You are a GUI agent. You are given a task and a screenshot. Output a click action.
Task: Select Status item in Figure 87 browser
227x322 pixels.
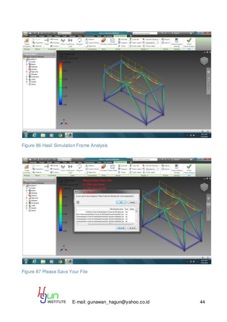coord(32,210)
